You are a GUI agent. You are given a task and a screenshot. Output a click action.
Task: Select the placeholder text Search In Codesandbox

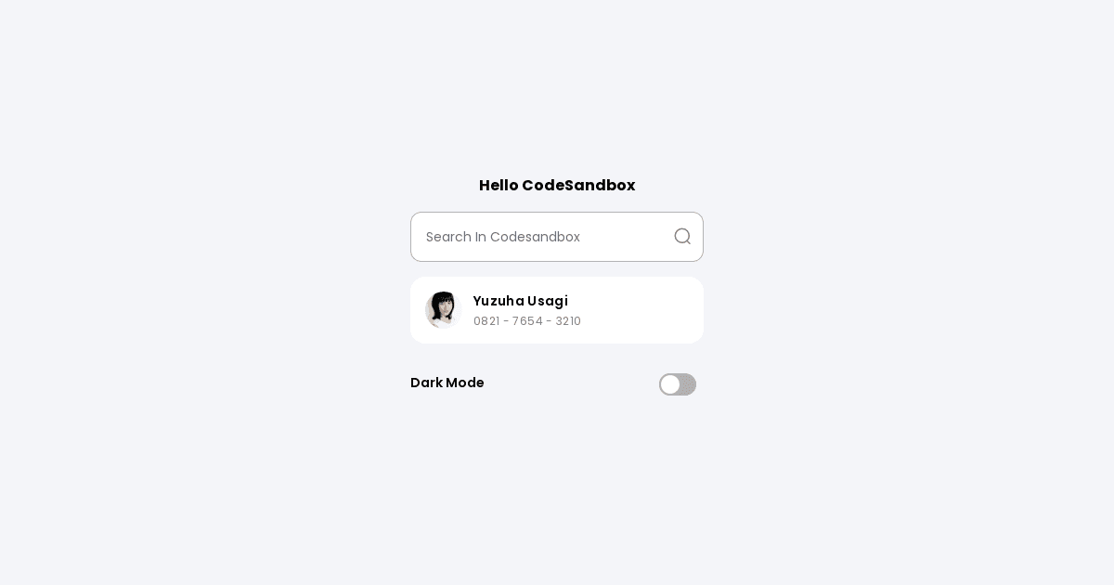pyautogui.click(x=503, y=237)
